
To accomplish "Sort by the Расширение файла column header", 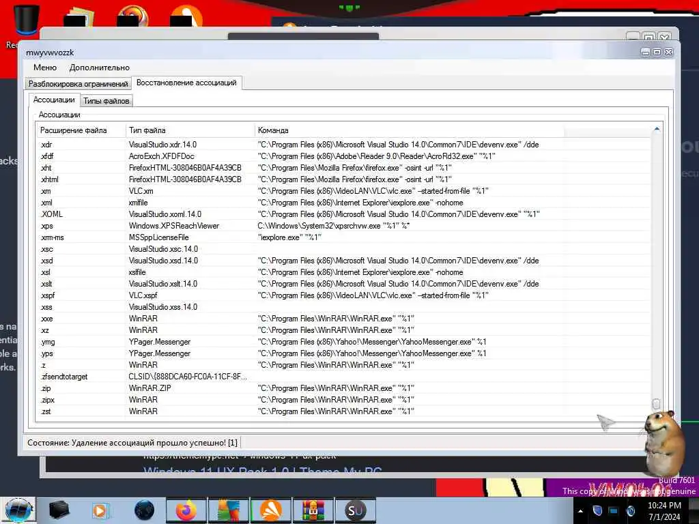I will point(82,130).
